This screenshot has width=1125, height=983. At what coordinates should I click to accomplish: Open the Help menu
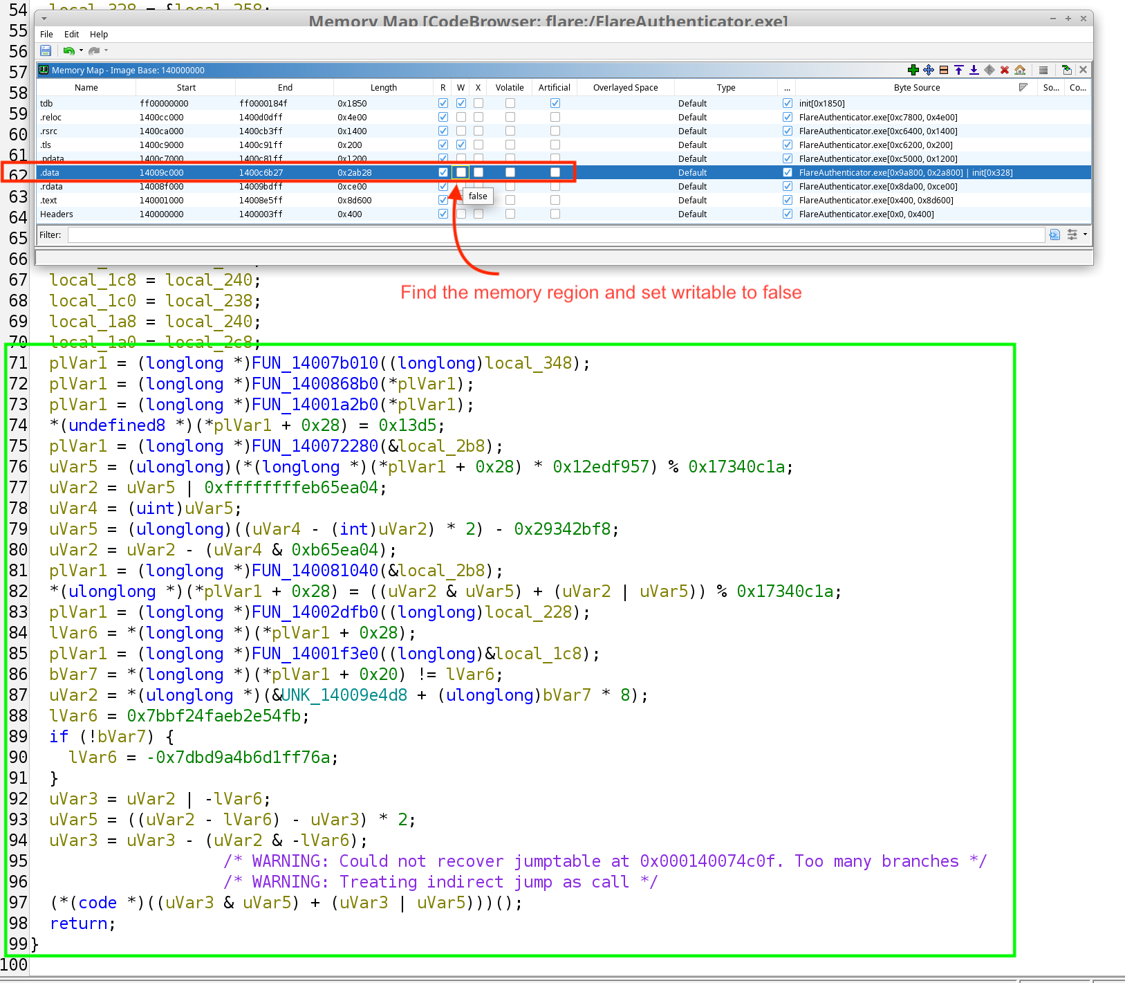99,34
